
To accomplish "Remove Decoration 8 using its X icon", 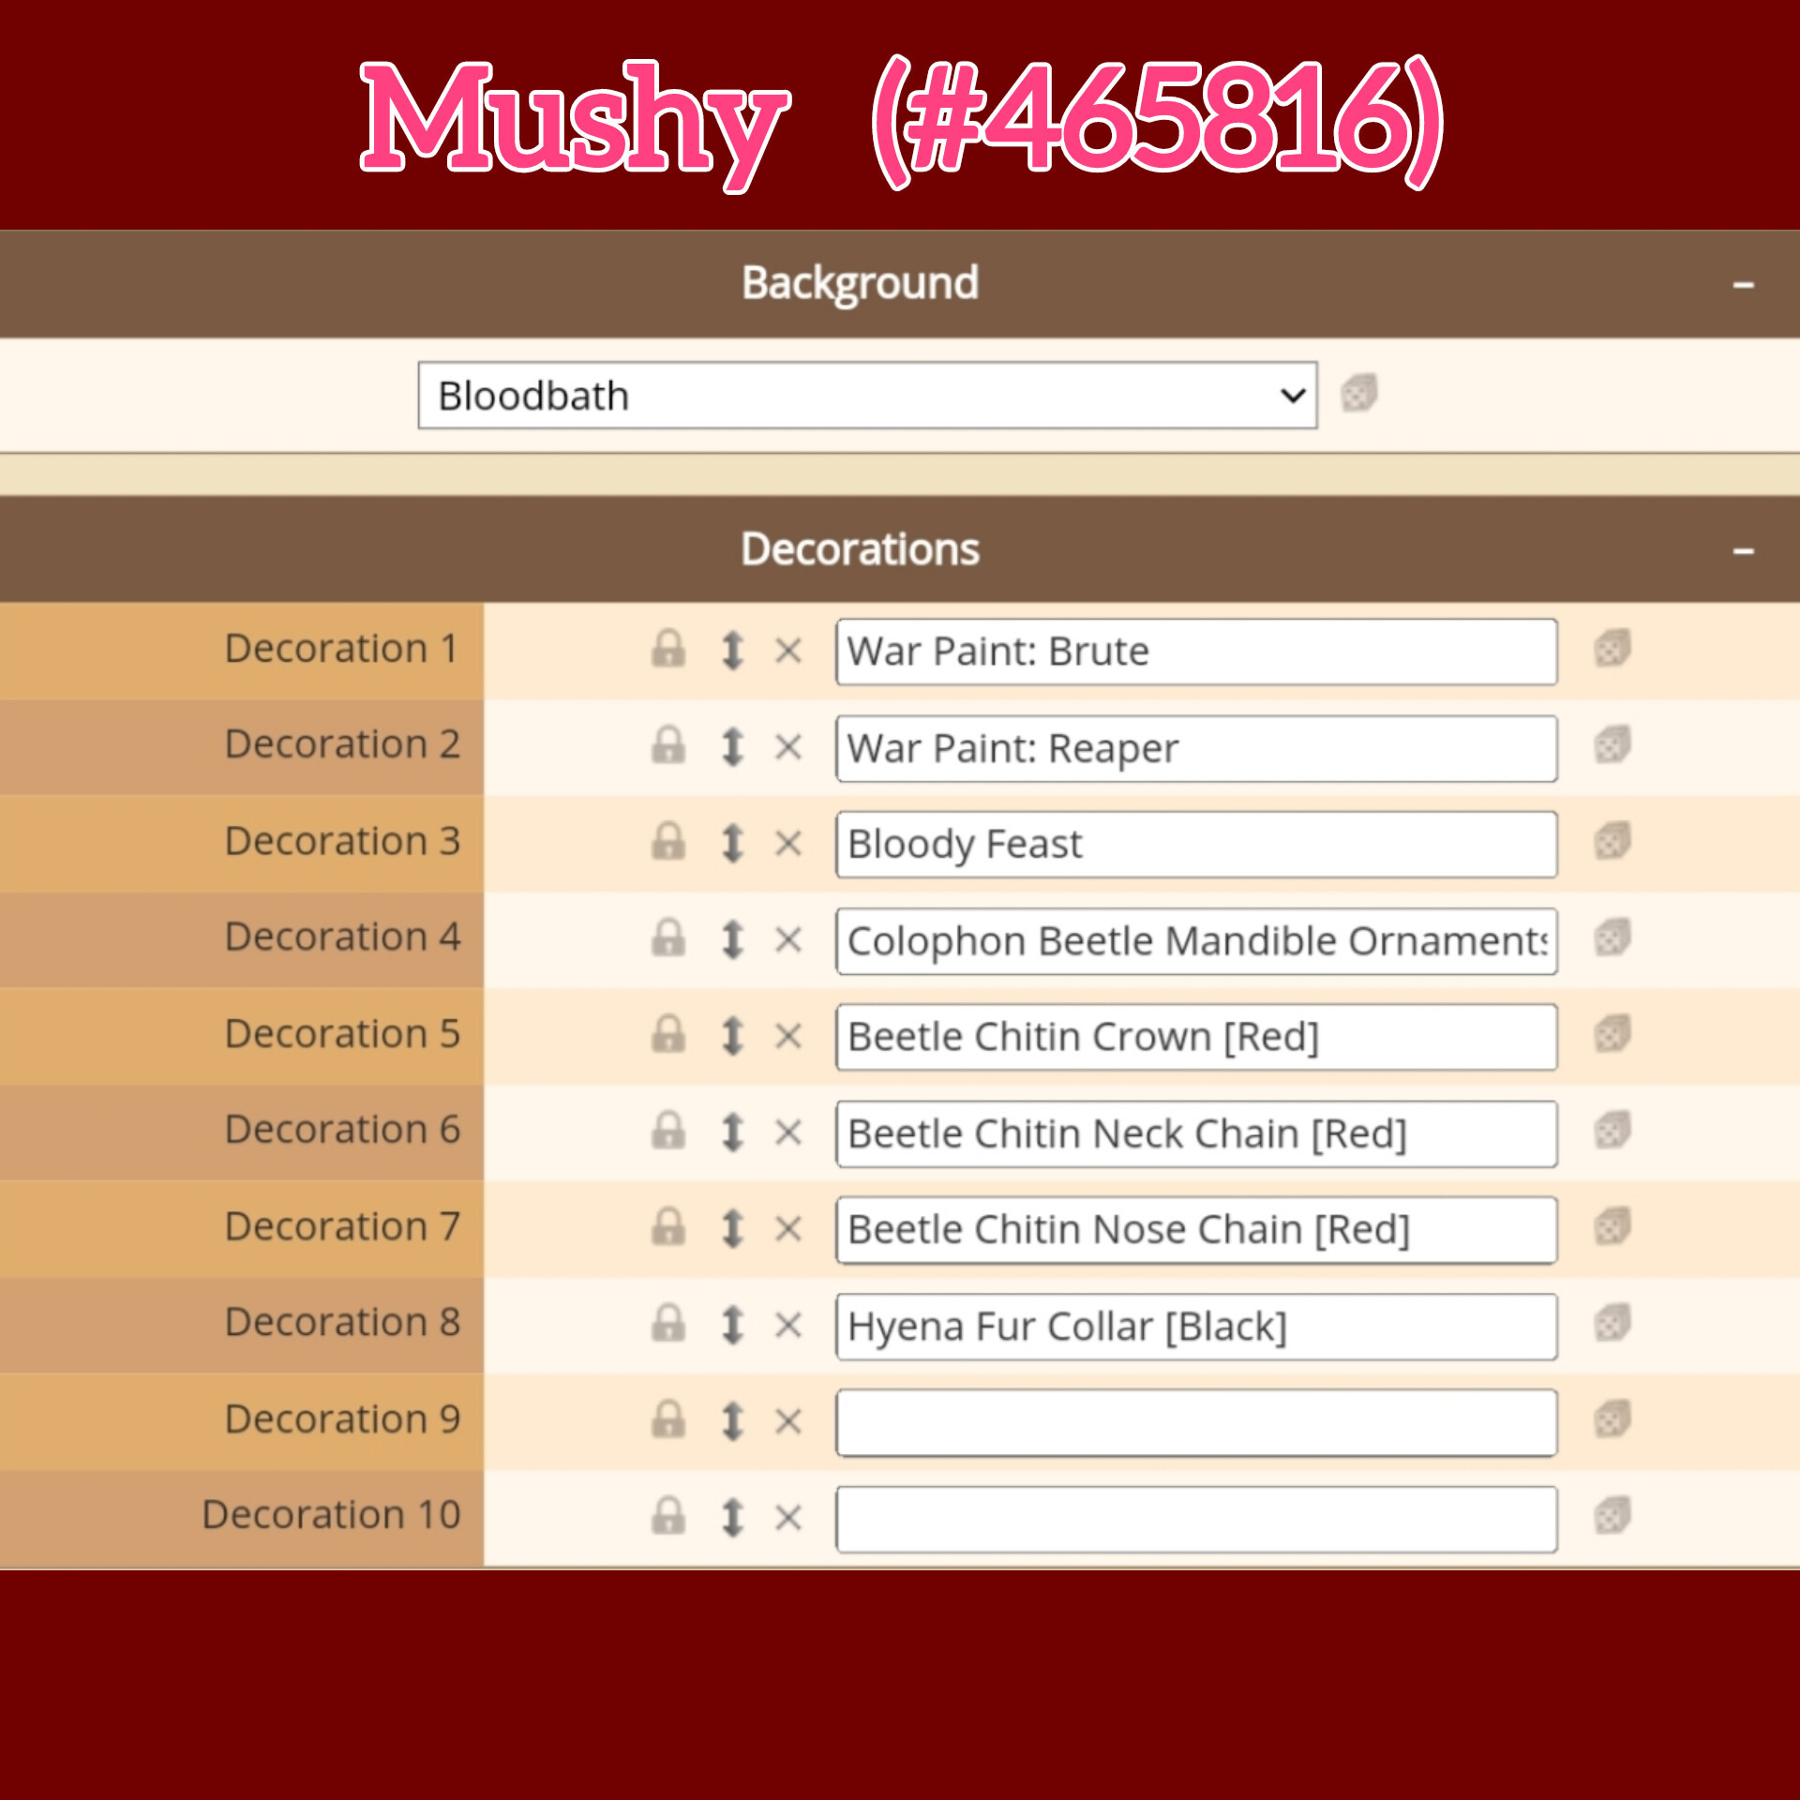I will [788, 1326].
